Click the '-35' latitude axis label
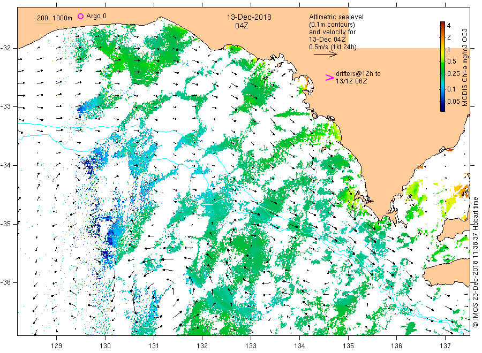The image size is (482, 353). (x=5, y=224)
